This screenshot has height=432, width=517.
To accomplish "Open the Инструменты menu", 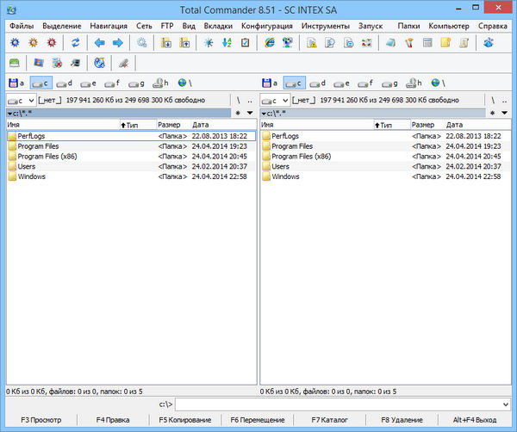I will [325, 27].
